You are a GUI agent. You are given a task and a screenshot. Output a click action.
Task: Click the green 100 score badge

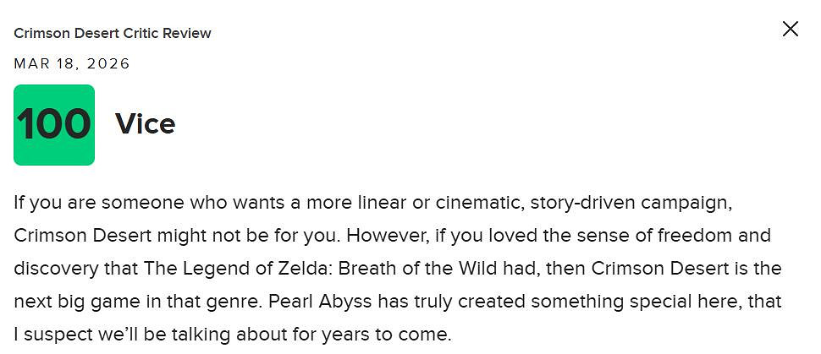click(54, 125)
